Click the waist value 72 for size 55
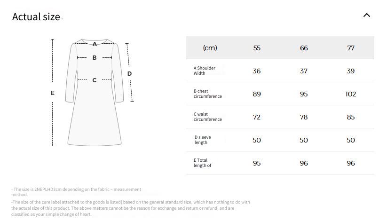 coord(257,117)
